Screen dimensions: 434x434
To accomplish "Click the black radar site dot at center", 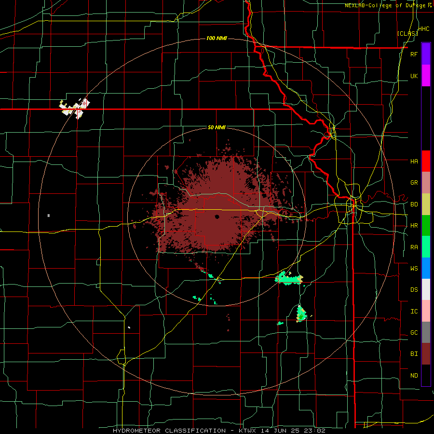I will [x=217, y=217].
